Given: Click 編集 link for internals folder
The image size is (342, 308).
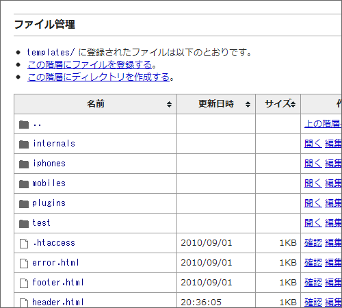Looking at the screenshot, I should (x=333, y=144).
